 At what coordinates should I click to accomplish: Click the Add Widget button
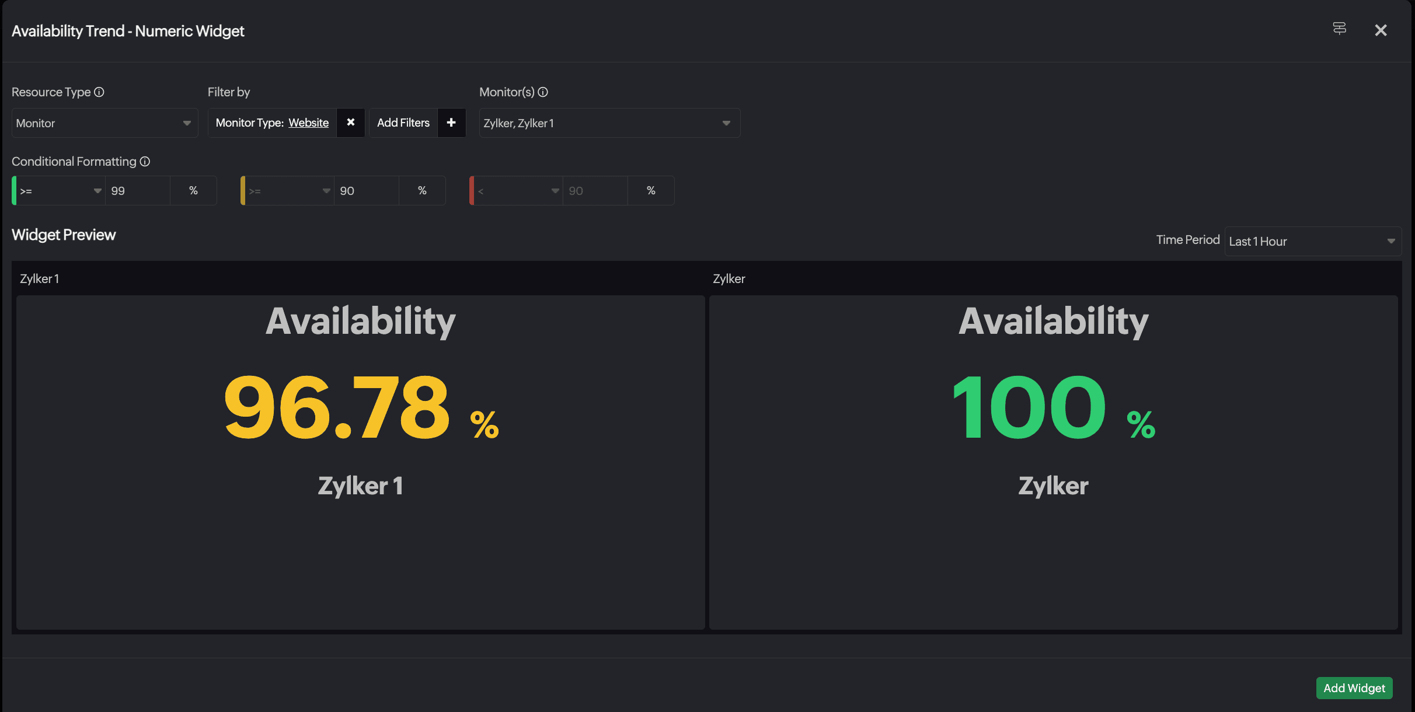click(x=1354, y=688)
